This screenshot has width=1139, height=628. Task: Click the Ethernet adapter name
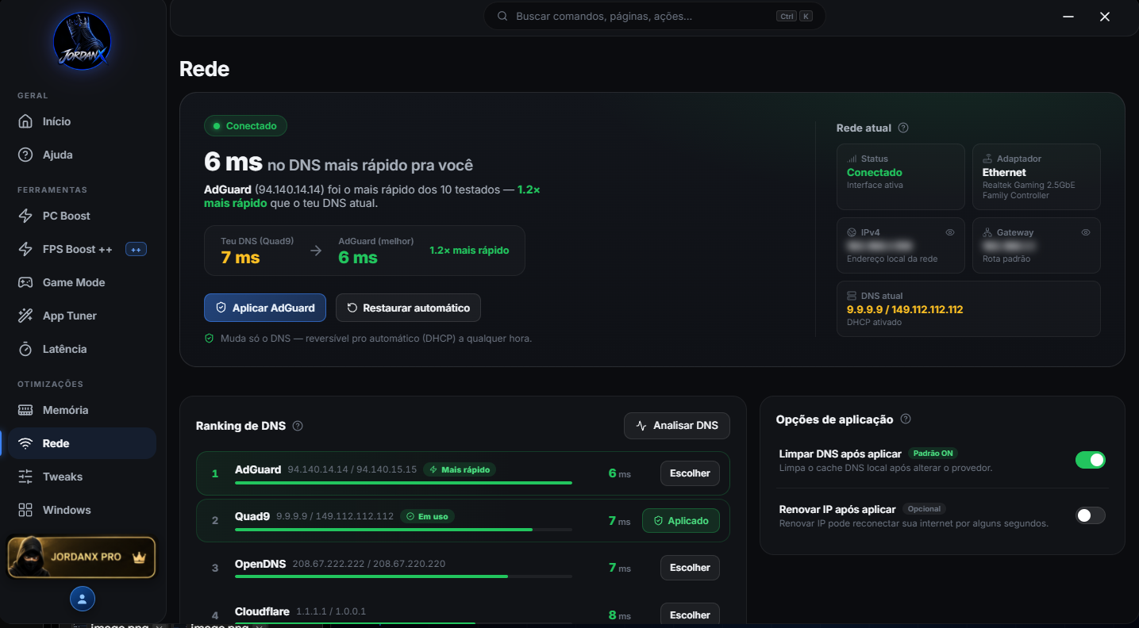point(1004,172)
